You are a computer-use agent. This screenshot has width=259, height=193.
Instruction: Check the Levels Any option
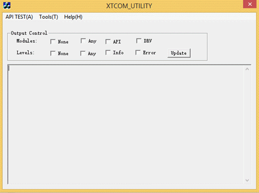pyautogui.click(x=83, y=53)
